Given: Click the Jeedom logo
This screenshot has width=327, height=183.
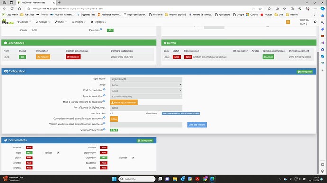Looking at the screenshot, I should coord(8,22).
